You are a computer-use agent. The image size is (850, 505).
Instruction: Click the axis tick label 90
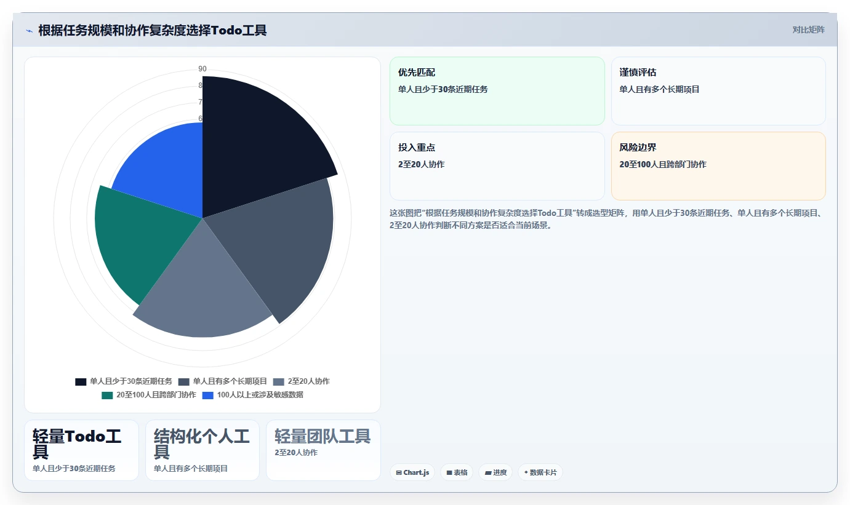(202, 69)
